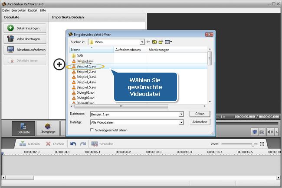
Task: Click the Öffnen button
Action: [200, 114]
